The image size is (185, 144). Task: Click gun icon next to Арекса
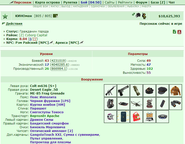(x=81, y=42)
